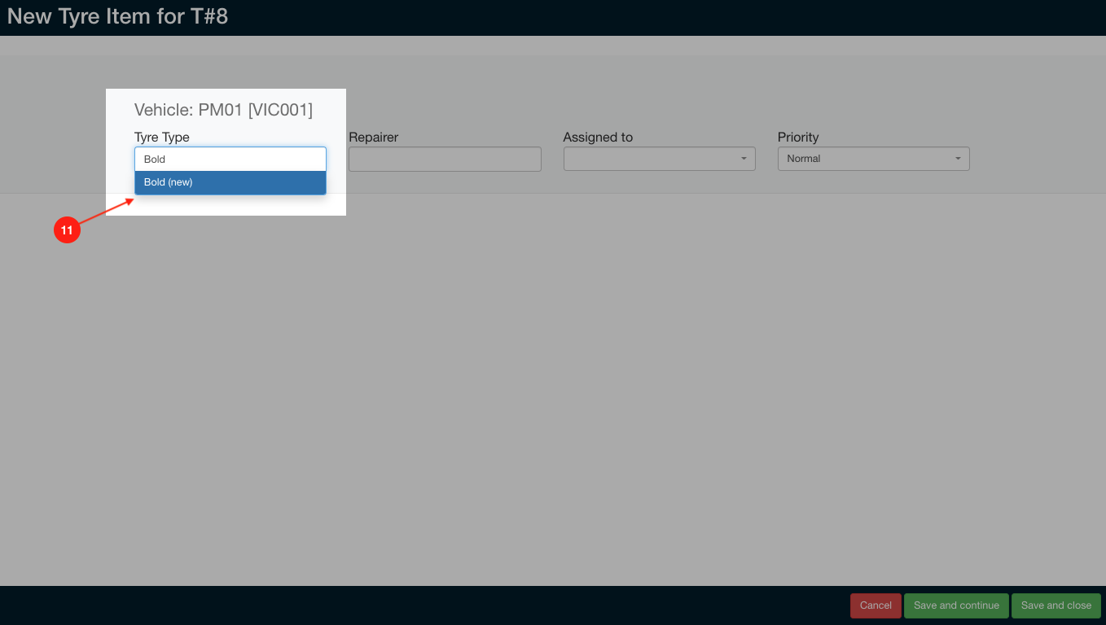Click the Assigned to field label

[x=598, y=138]
